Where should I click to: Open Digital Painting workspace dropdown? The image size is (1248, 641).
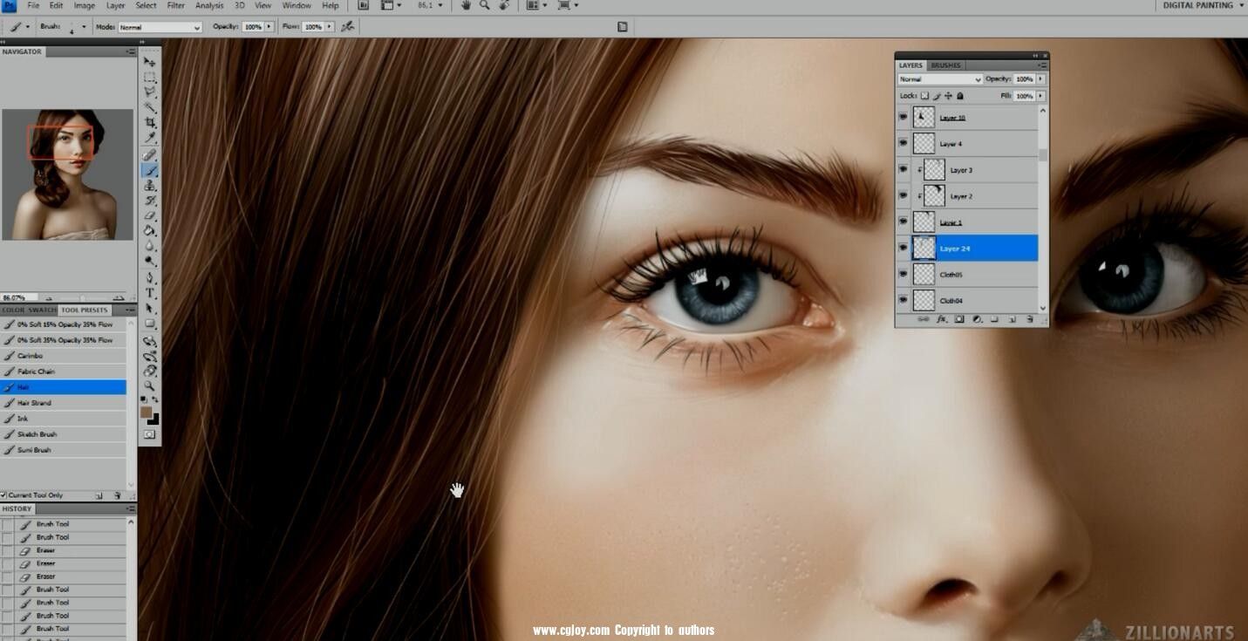coord(1203,5)
